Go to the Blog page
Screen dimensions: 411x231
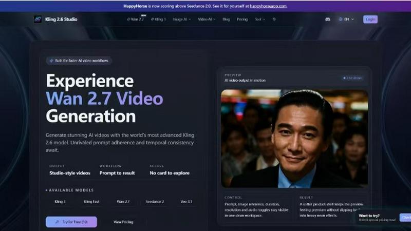pyautogui.click(x=226, y=20)
